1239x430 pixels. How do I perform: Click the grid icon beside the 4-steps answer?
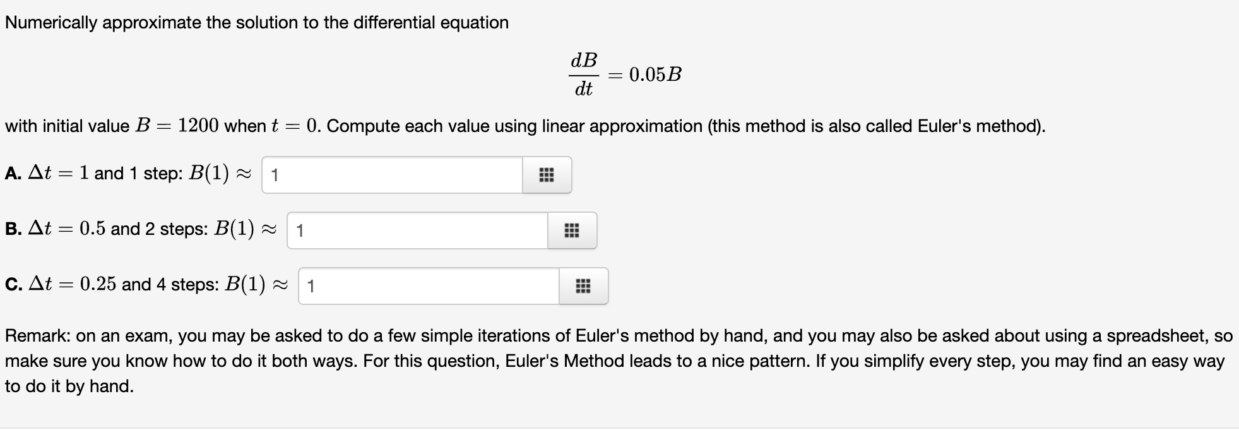[x=583, y=286]
